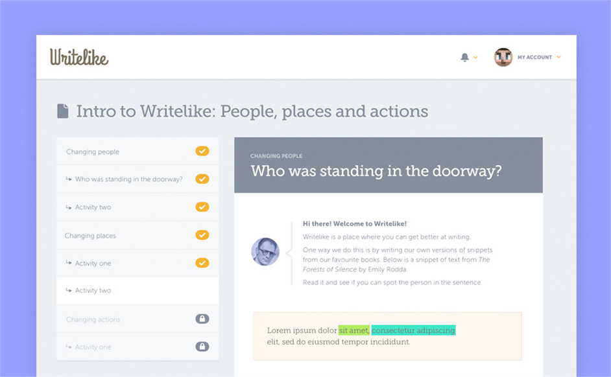Open the selected Activity two item
Screen dimensions: 611x377
click(x=93, y=291)
